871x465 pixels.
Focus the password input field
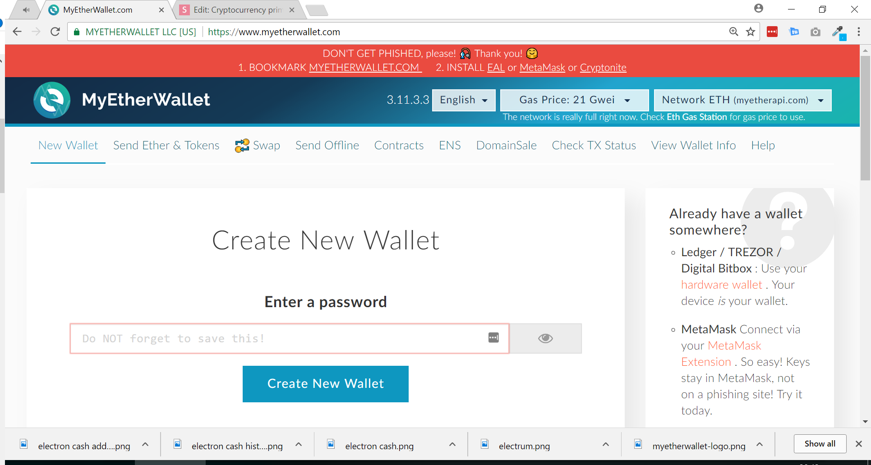tap(290, 338)
